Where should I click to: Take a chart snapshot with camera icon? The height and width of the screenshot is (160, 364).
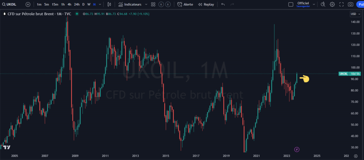(350, 4)
